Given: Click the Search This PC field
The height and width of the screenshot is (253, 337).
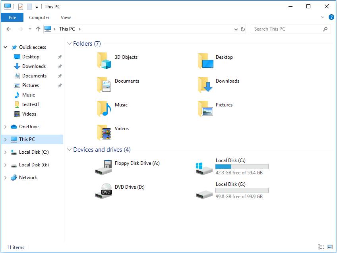Looking at the screenshot, I should coord(291,29).
